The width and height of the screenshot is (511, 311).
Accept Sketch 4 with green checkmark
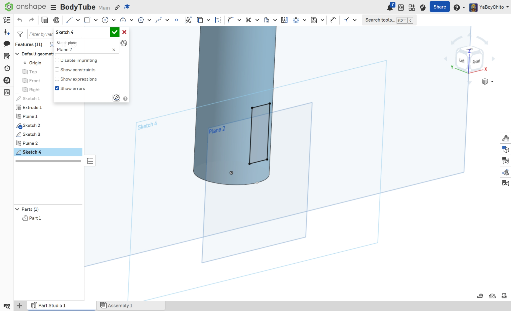pyautogui.click(x=114, y=32)
